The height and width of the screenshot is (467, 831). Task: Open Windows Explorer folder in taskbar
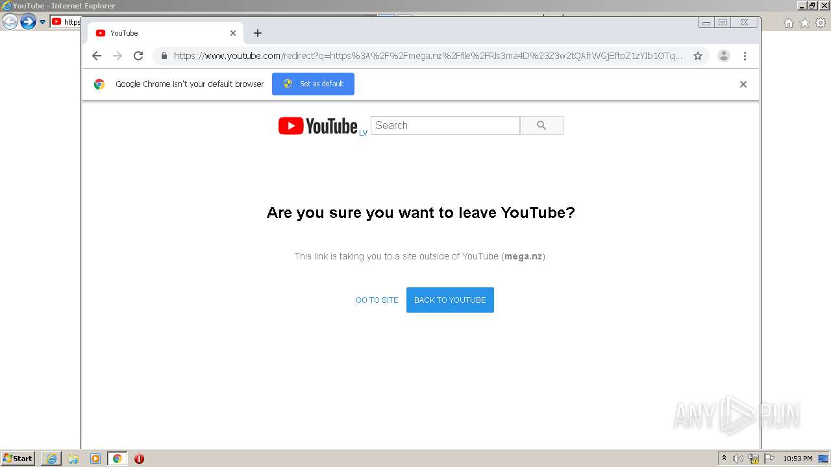coord(73,459)
